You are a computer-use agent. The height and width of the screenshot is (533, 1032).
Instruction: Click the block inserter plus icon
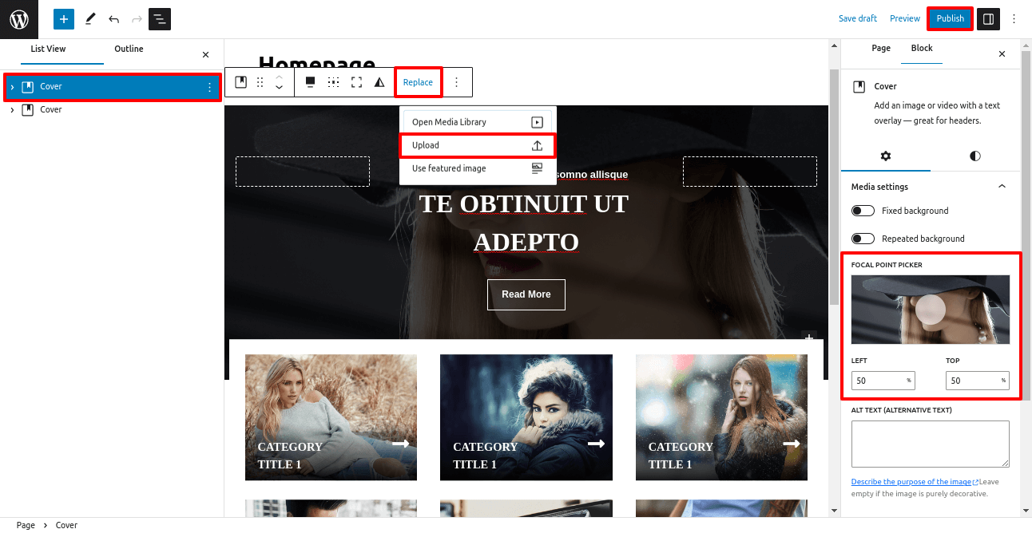[x=64, y=19]
